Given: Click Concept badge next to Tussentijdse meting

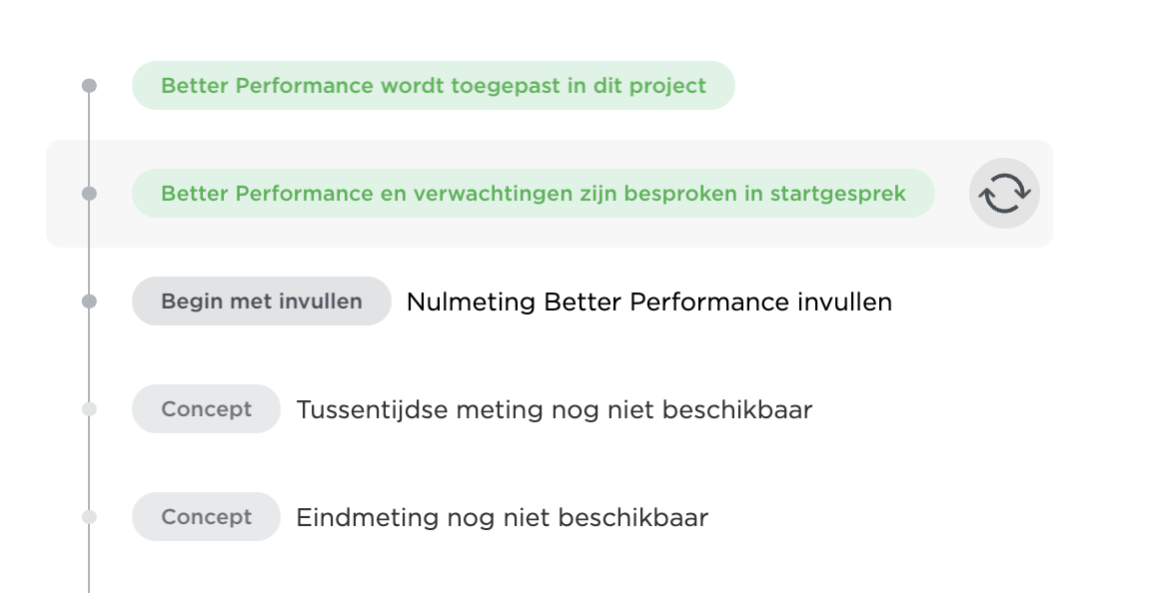Looking at the screenshot, I should tap(206, 409).
